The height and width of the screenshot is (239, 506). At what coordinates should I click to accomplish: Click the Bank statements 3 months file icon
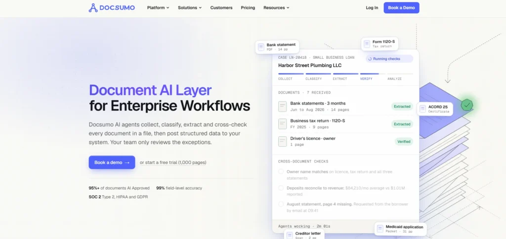(282, 107)
